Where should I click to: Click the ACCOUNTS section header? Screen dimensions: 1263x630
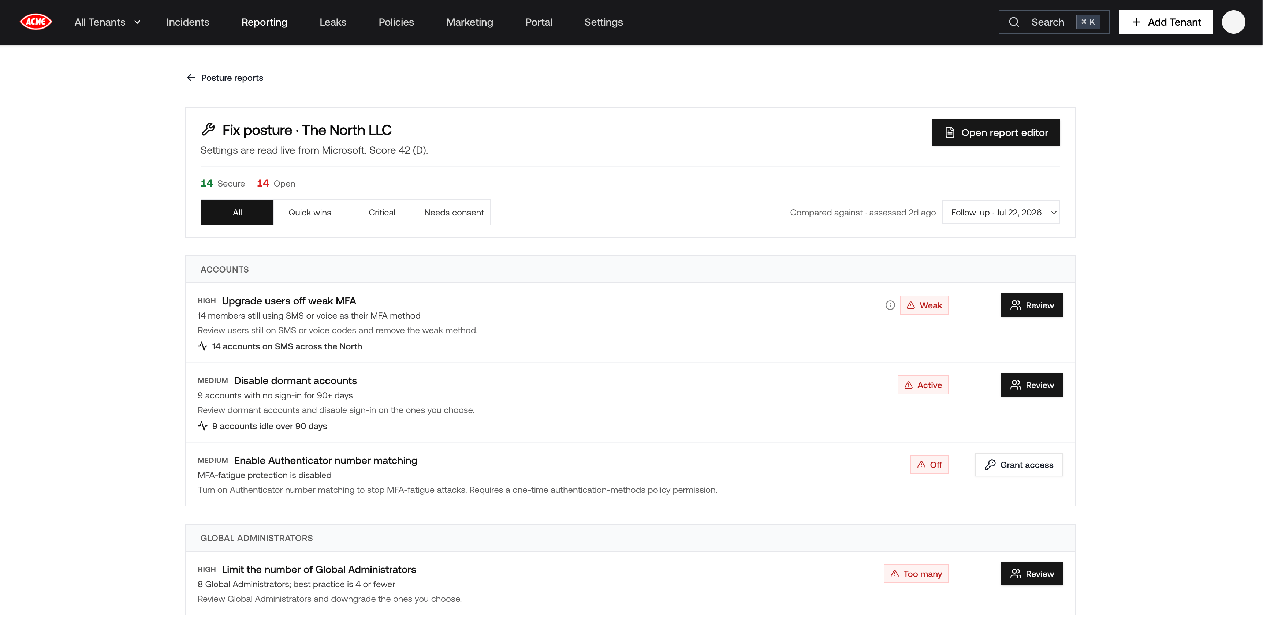coord(630,269)
